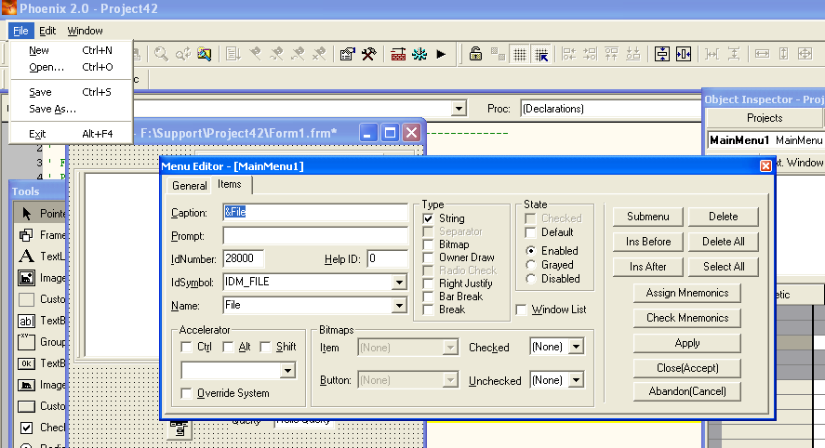This screenshot has width=825, height=448.
Task: Enable the Ctrl accelerator checkbox
Action: (x=186, y=347)
